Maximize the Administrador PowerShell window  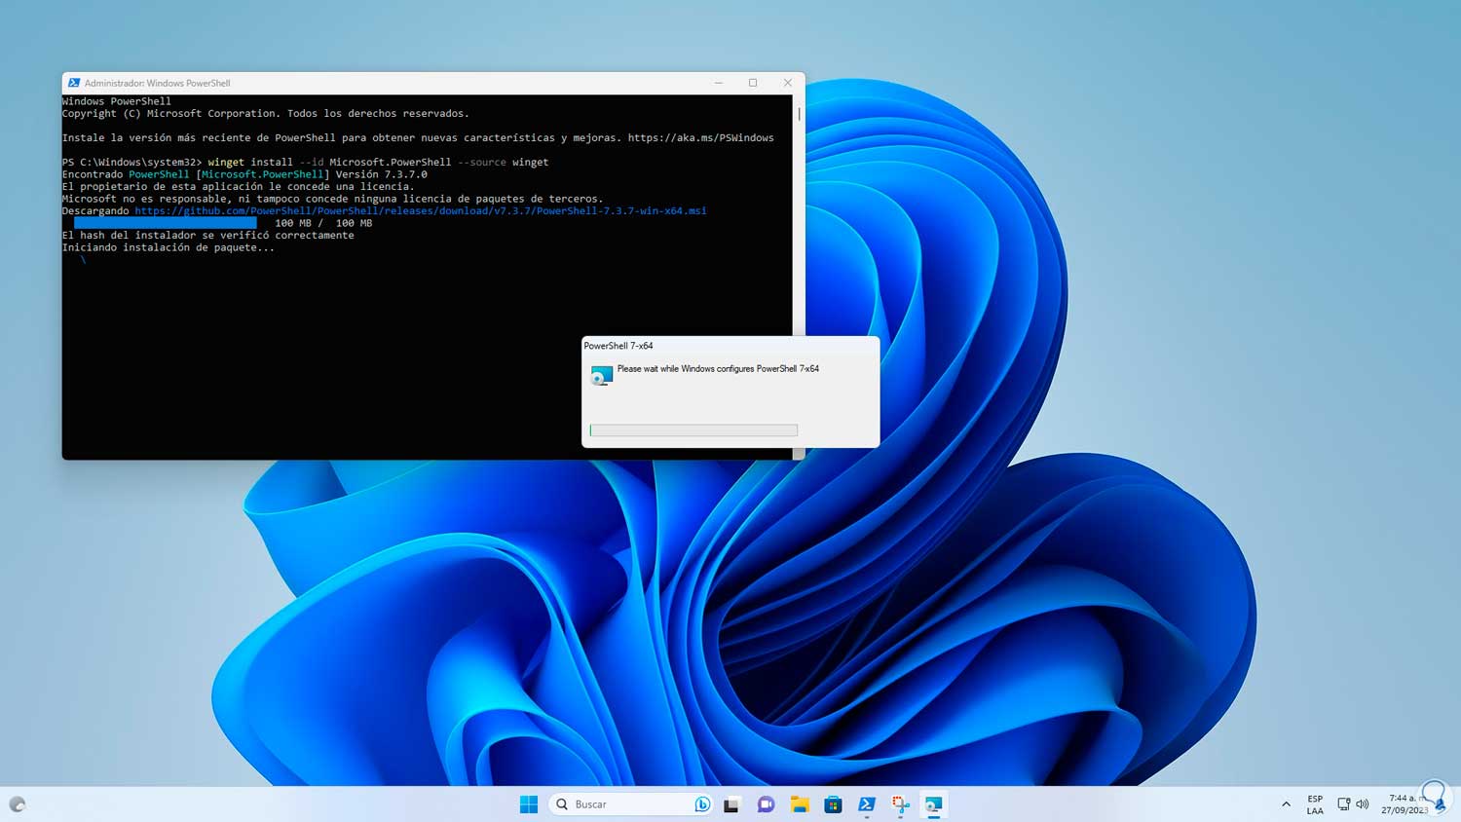point(753,83)
